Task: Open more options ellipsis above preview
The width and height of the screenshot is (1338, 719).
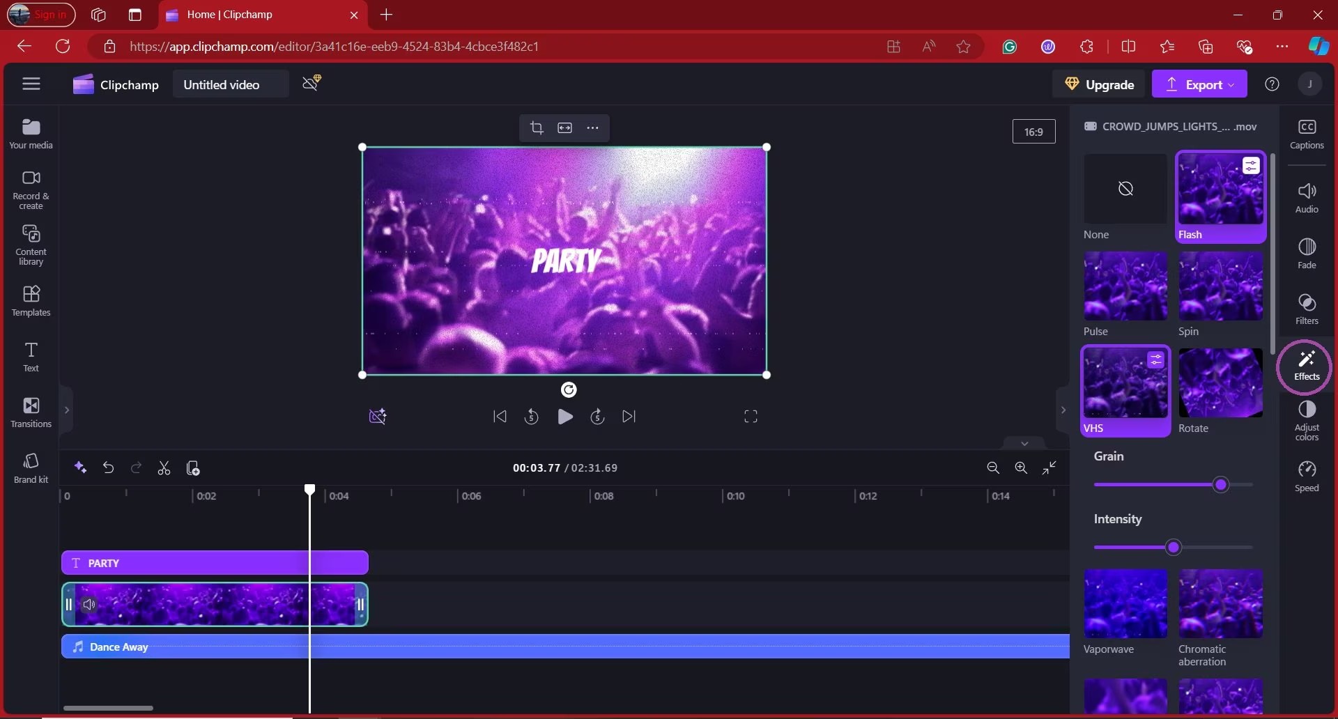Action: pyautogui.click(x=592, y=127)
